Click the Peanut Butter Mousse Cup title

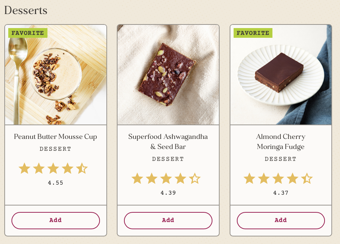tap(55, 137)
